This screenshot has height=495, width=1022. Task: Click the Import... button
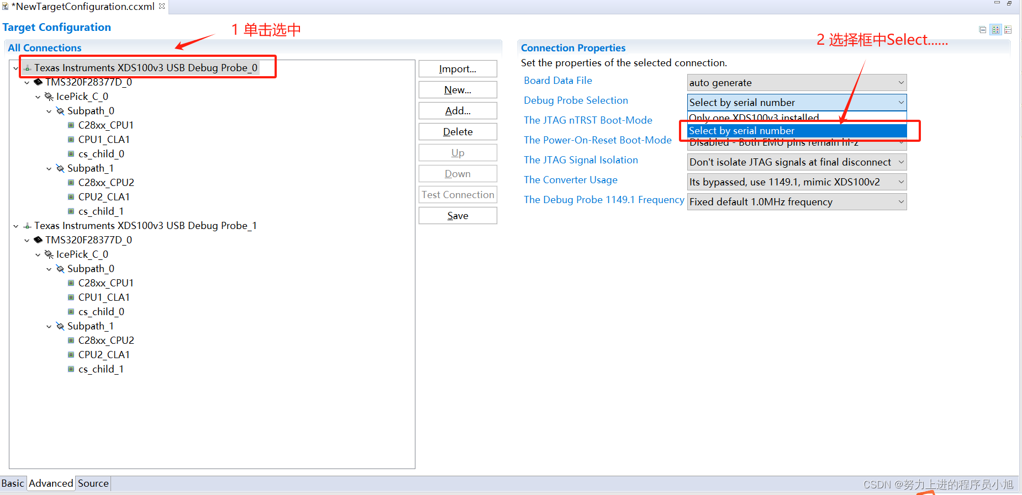click(x=458, y=69)
